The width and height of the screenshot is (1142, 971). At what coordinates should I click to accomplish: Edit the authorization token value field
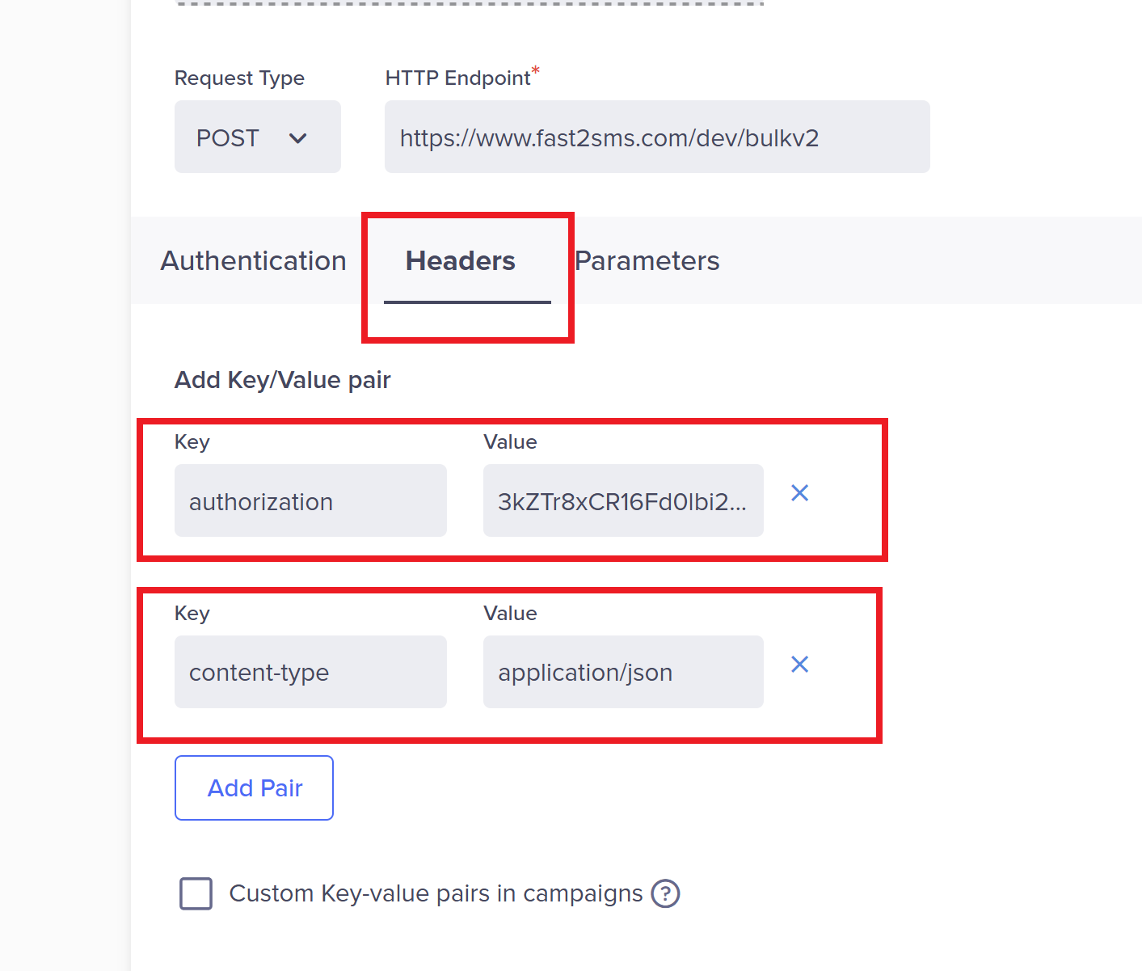point(622,501)
